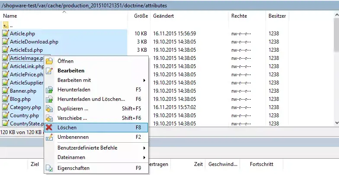
Task: Click the Duplizieren copy icon
Action: (50, 109)
